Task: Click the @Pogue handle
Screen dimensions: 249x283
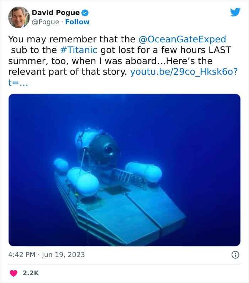Action: pos(45,22)
